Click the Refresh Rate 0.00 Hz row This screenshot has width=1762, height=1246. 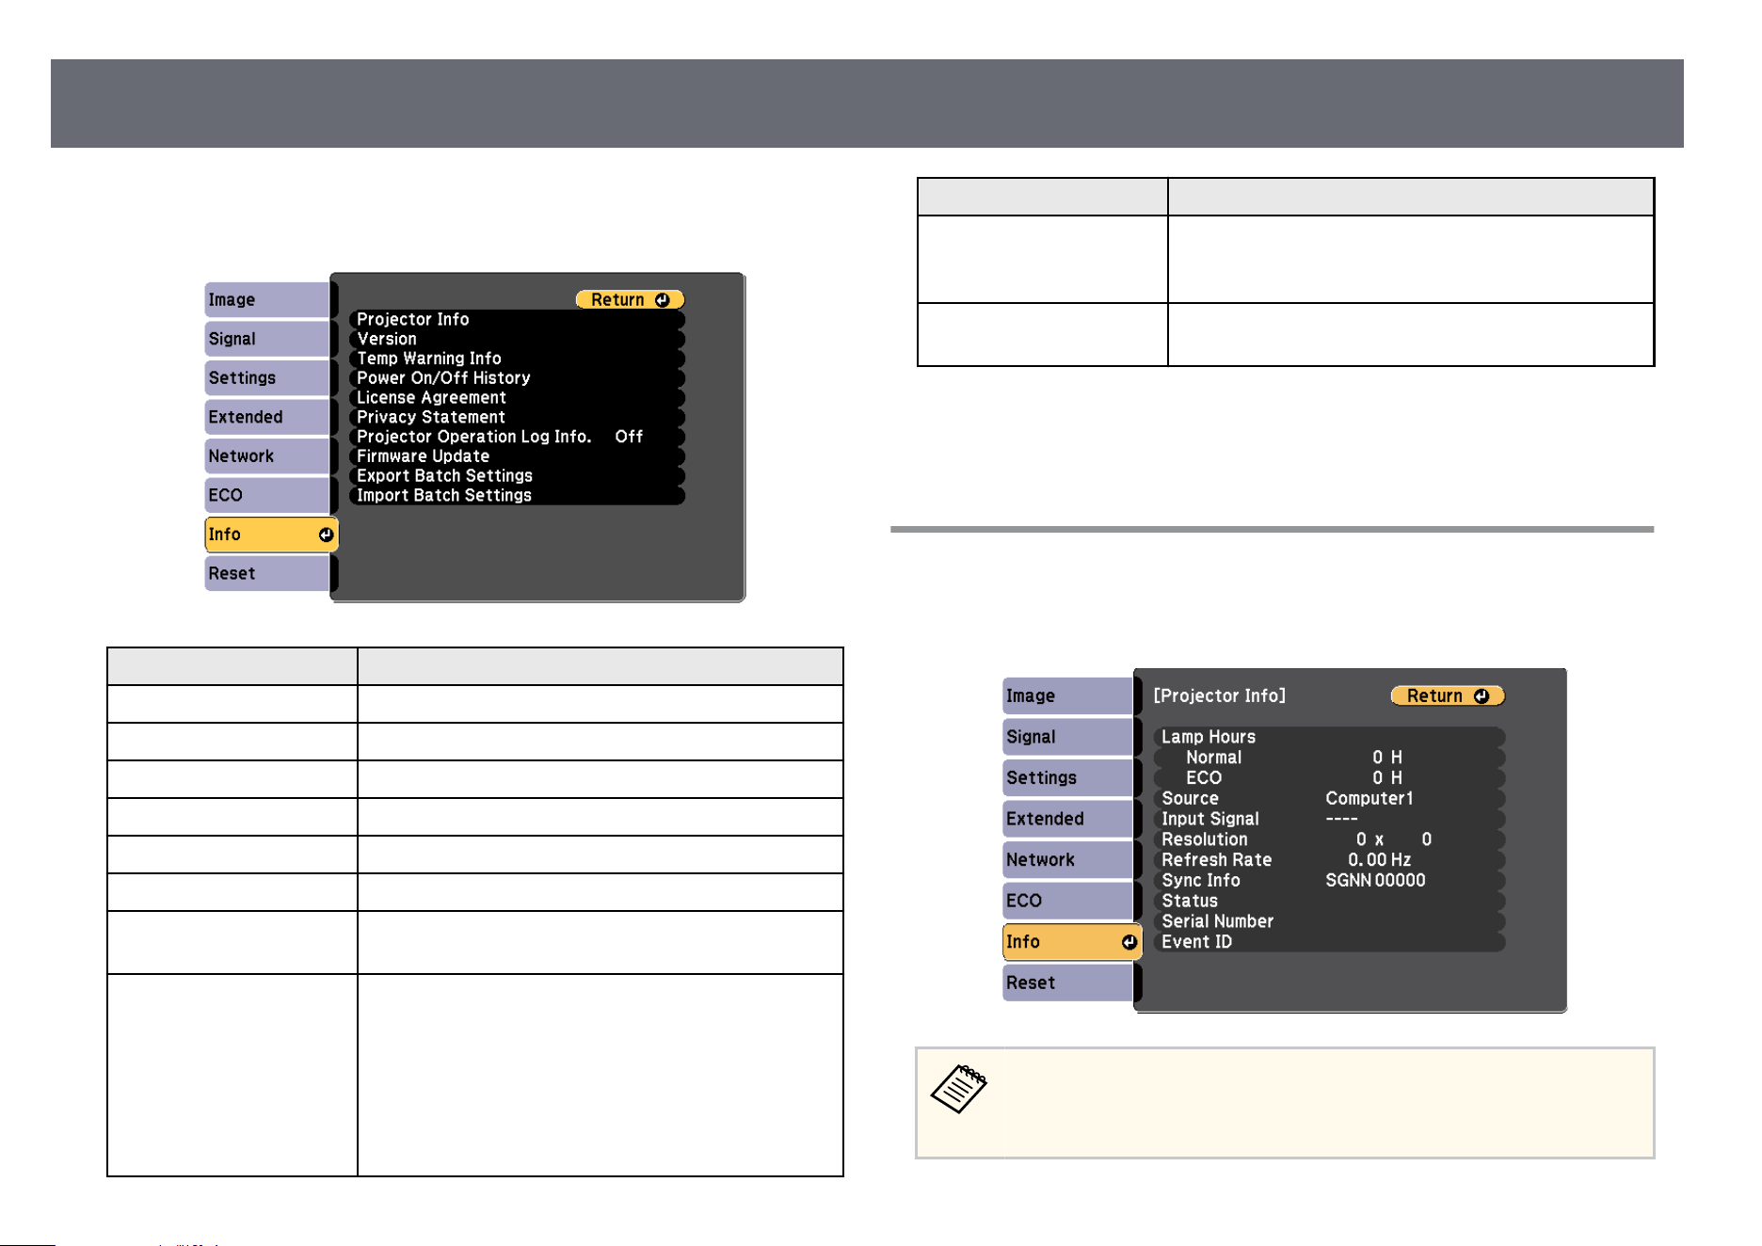tap(1329, 860)
